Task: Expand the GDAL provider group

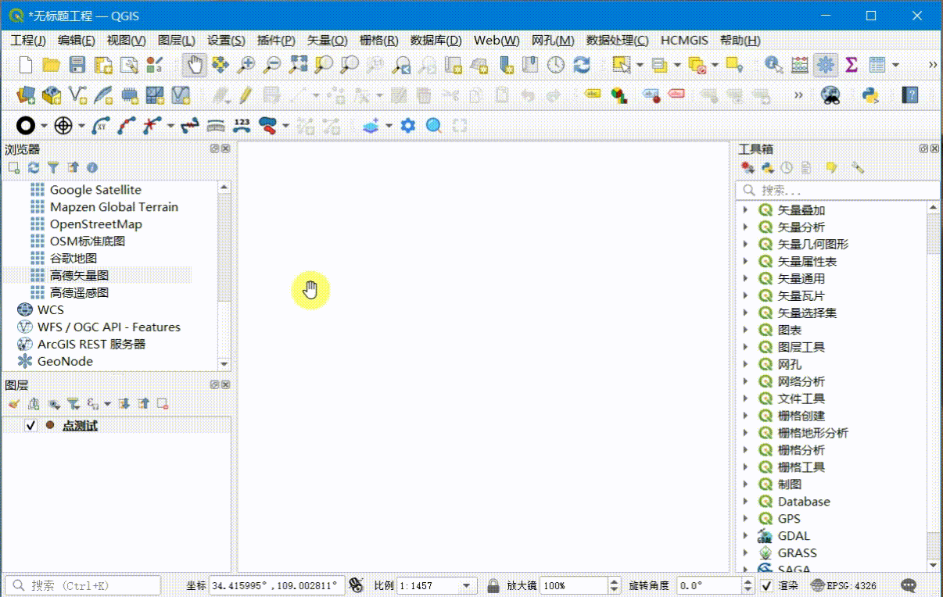Action: [x=745, y=536]
